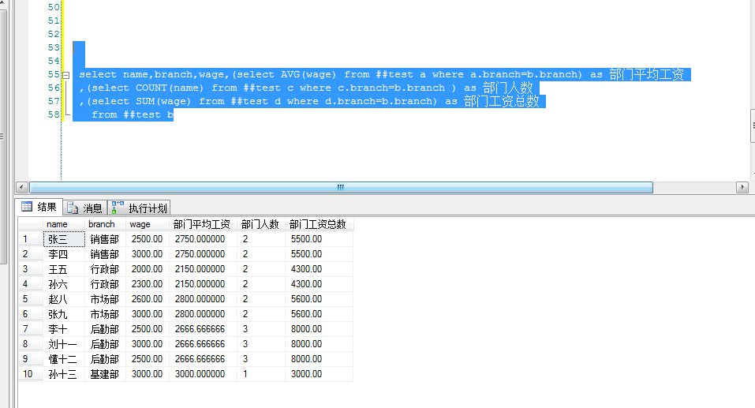This screenshot has width=755, height=408.
Task: Select the wage column header
Action: pos(148,224)
